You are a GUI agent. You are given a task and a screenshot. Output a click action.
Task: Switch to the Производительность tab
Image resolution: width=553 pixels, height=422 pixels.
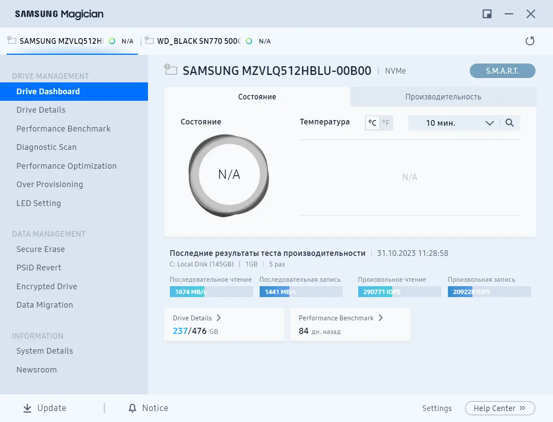click(443, 97)
